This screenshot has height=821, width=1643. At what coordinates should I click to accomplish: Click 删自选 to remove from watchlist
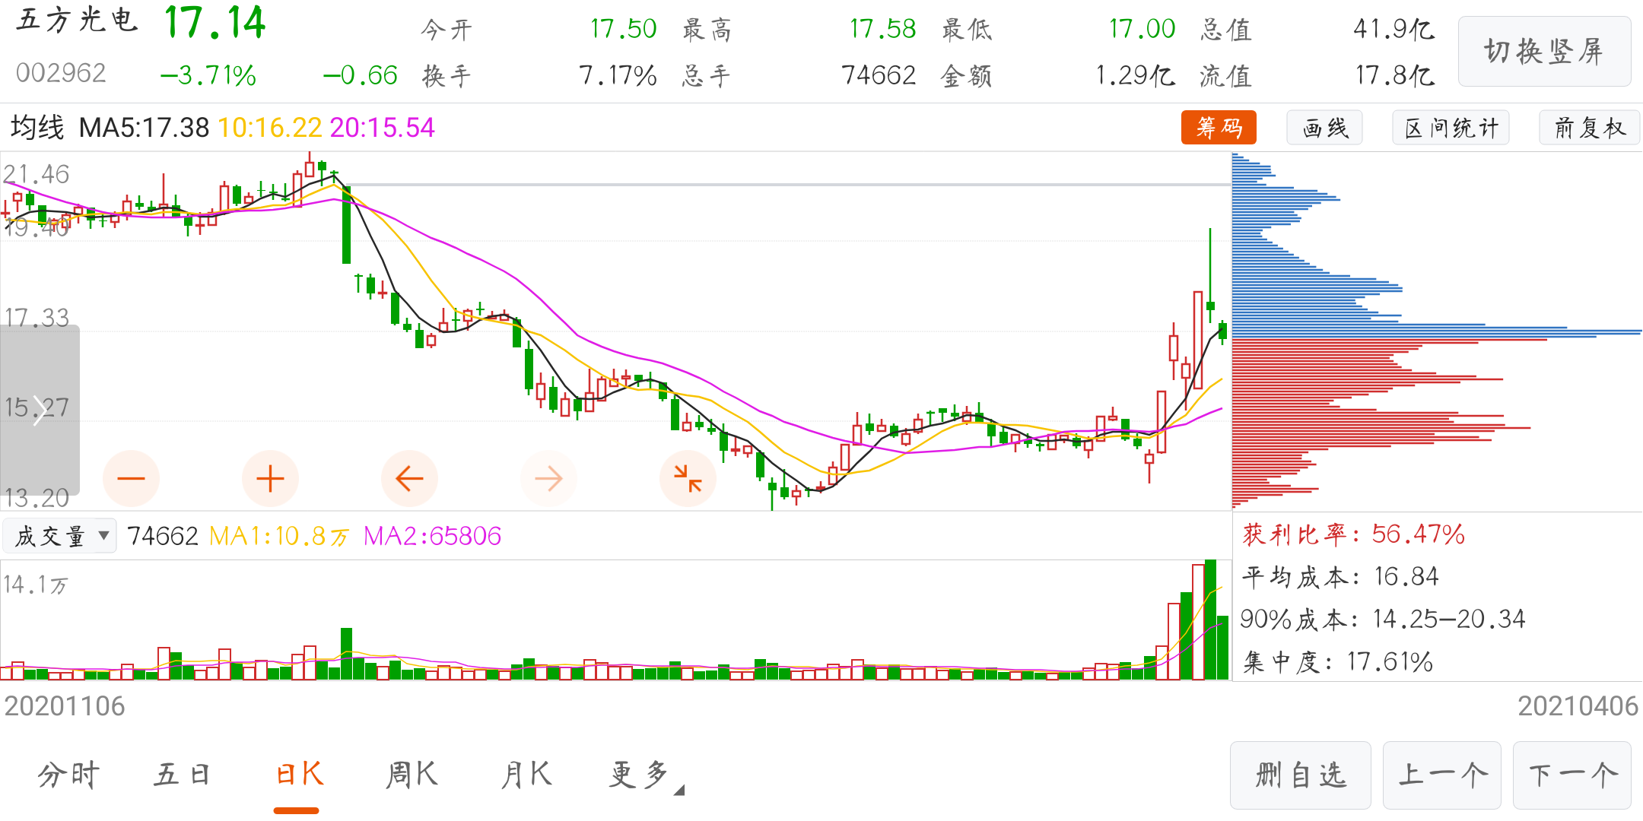[x=1301, y=775]
